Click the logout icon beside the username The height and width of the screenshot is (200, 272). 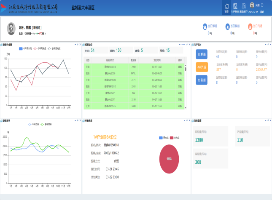[x=262, y=5]
